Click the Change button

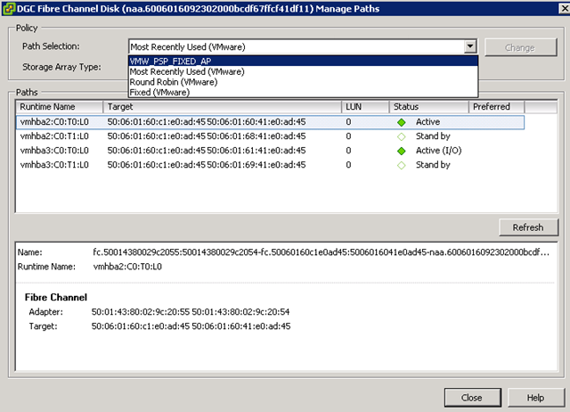(x=520, y=47)
